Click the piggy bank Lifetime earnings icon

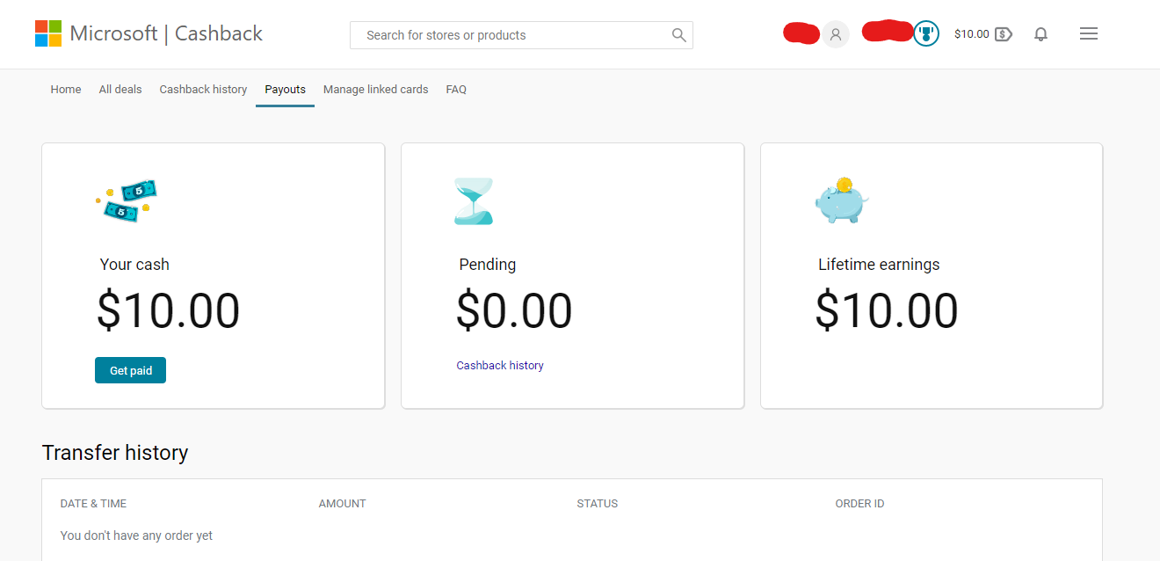point(841,200)
